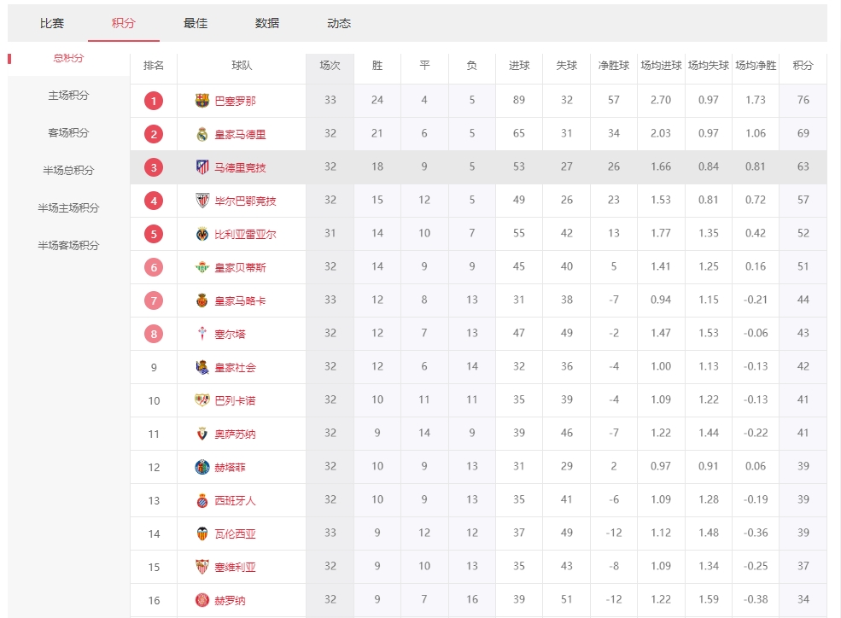Image resolution: width=841 pixels, height=618 pixels.
Task: Switch to the 比赛 tab
Action: 52,23
